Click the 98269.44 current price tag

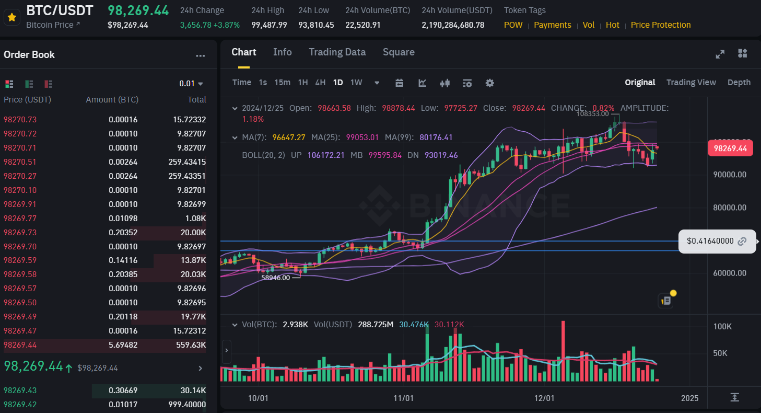point(730,148)
